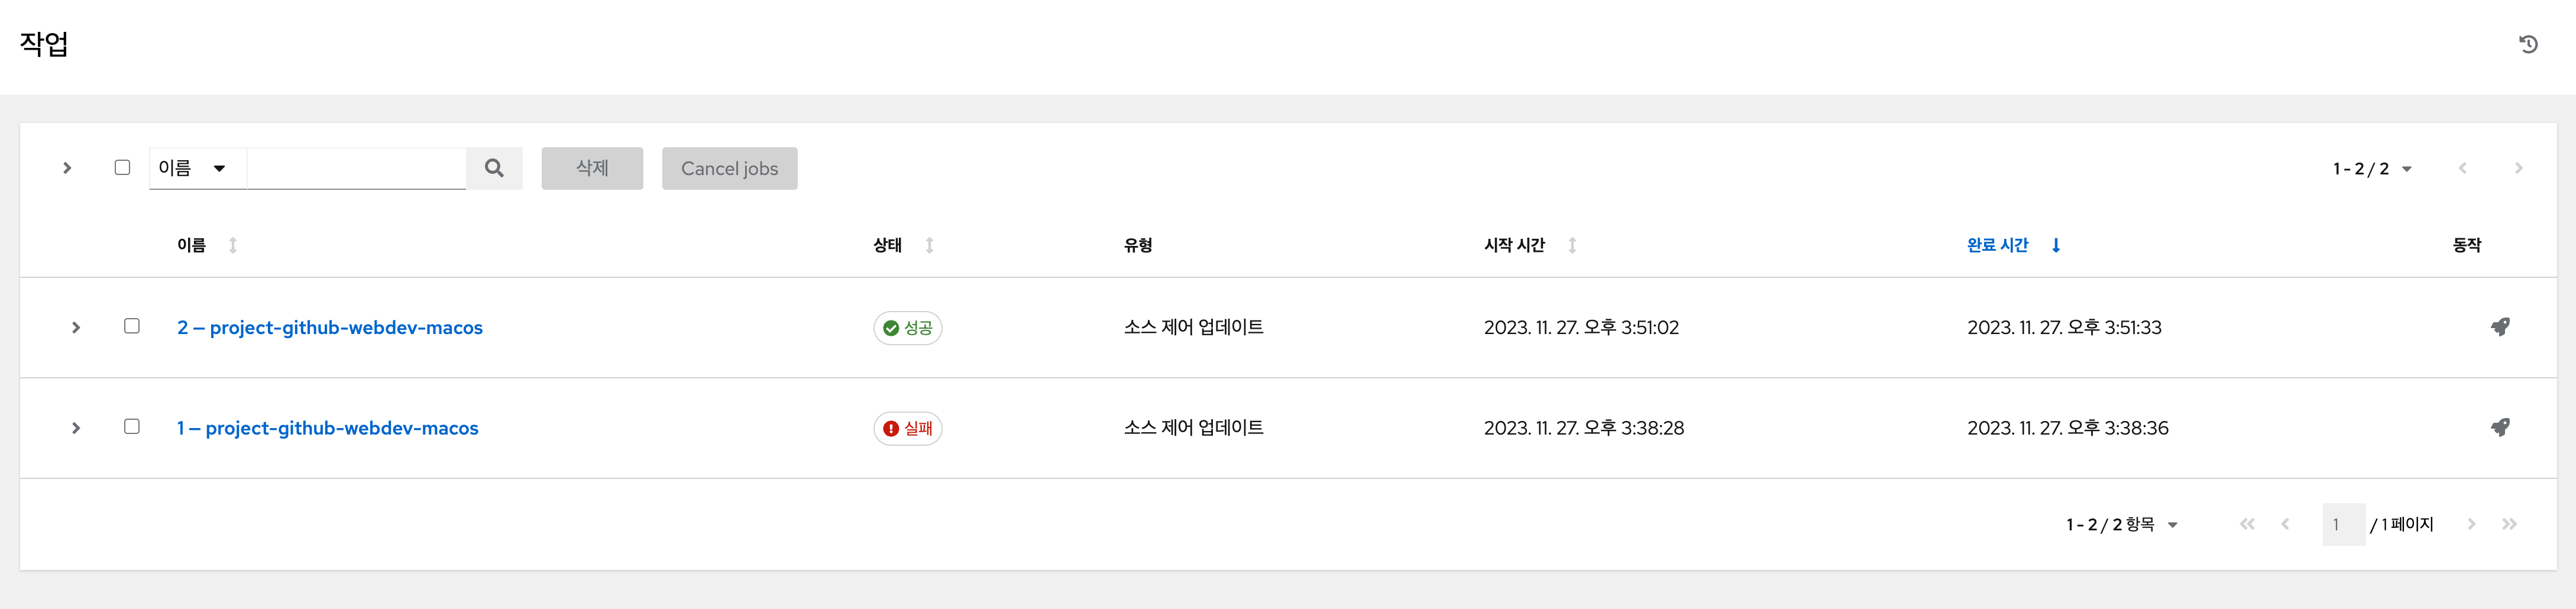Viewport: 2576px width, 609px height.
Task: Open the top 1-2/2 pagination dropdown
Action: [x=2372, y=169]
